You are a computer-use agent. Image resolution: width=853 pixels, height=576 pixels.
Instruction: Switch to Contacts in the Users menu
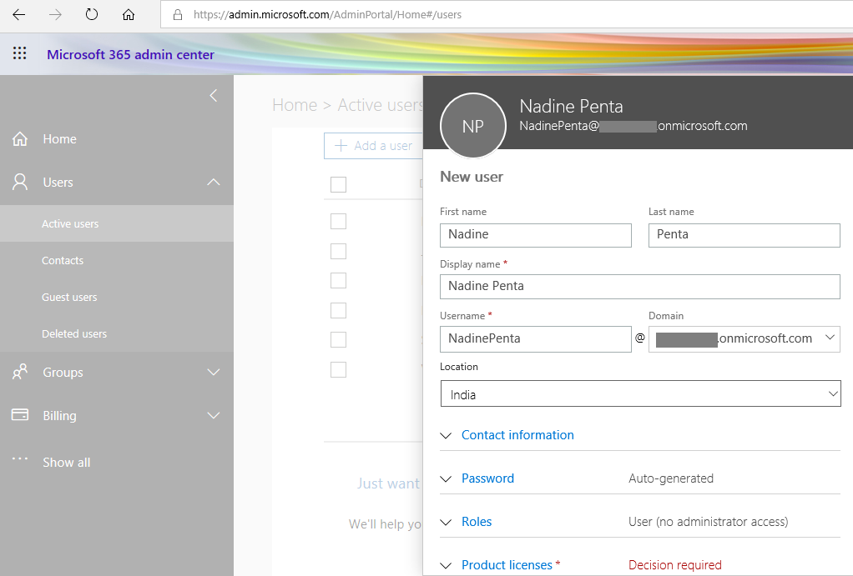(x=63, y=260)
